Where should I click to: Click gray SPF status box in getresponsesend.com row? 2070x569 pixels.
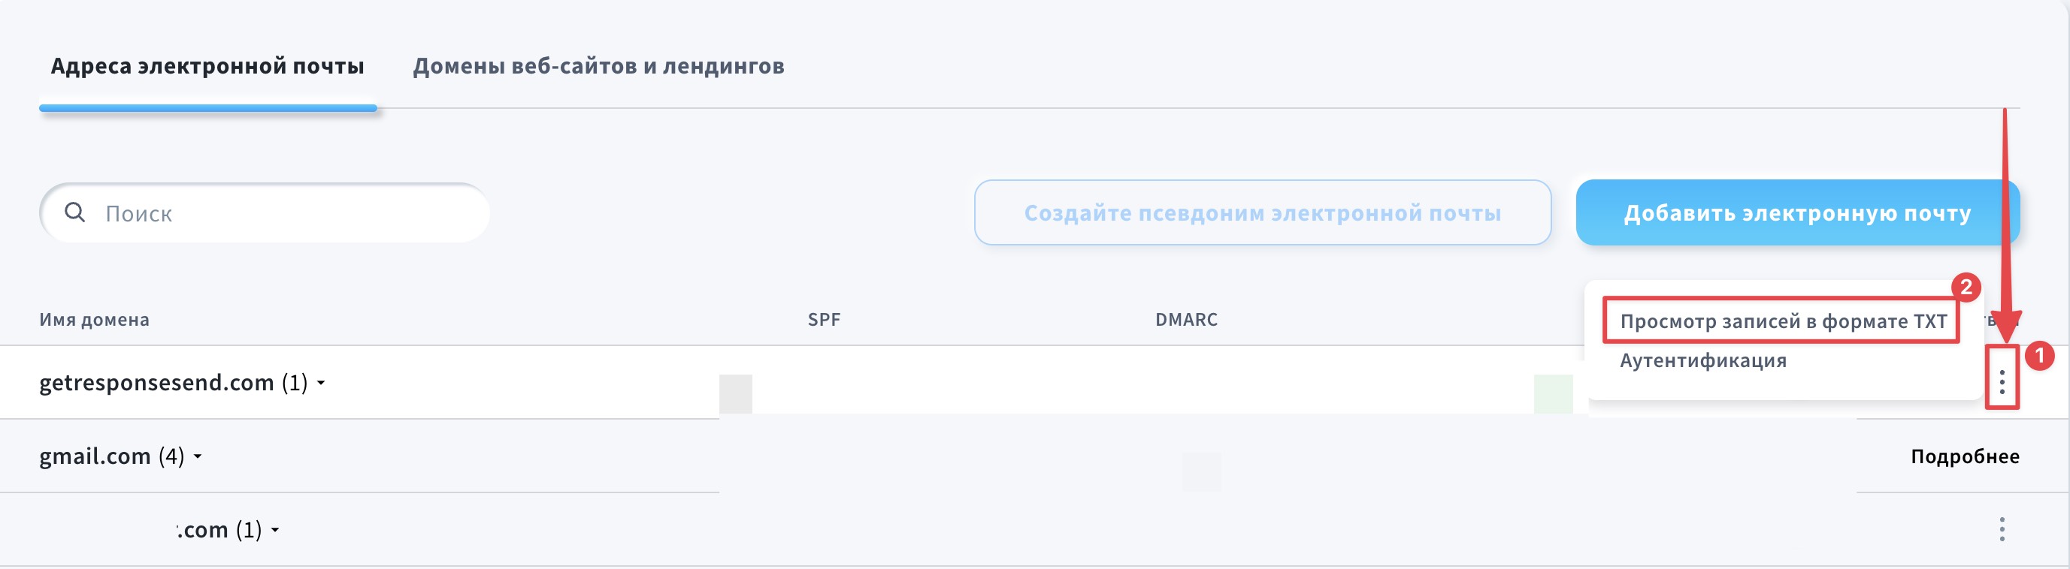tap(735, 393)
